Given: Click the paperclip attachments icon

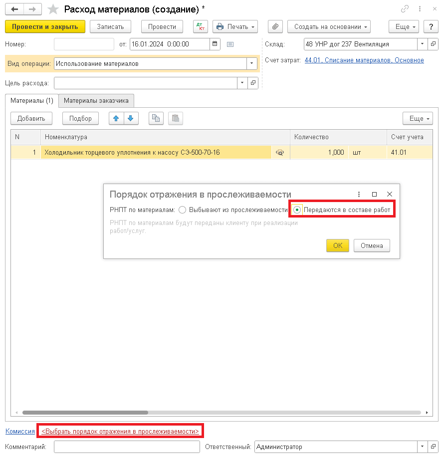Looking at the screenshot, I should tap(275, 26).
